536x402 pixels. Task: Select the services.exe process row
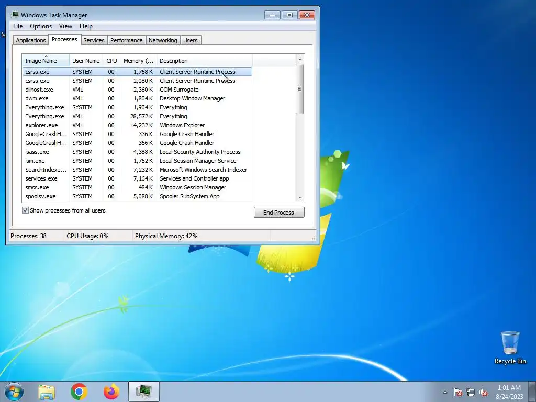(x=138, y=178)
